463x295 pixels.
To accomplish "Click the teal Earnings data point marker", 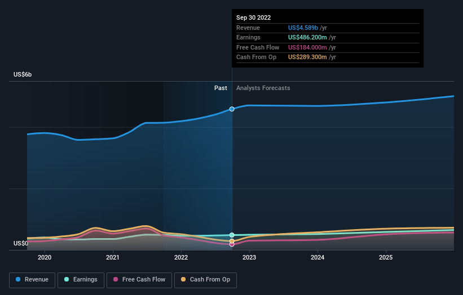I will coord(232,235).
